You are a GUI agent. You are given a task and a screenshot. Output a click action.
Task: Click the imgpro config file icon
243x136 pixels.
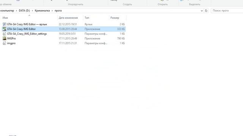click(4, 43)
